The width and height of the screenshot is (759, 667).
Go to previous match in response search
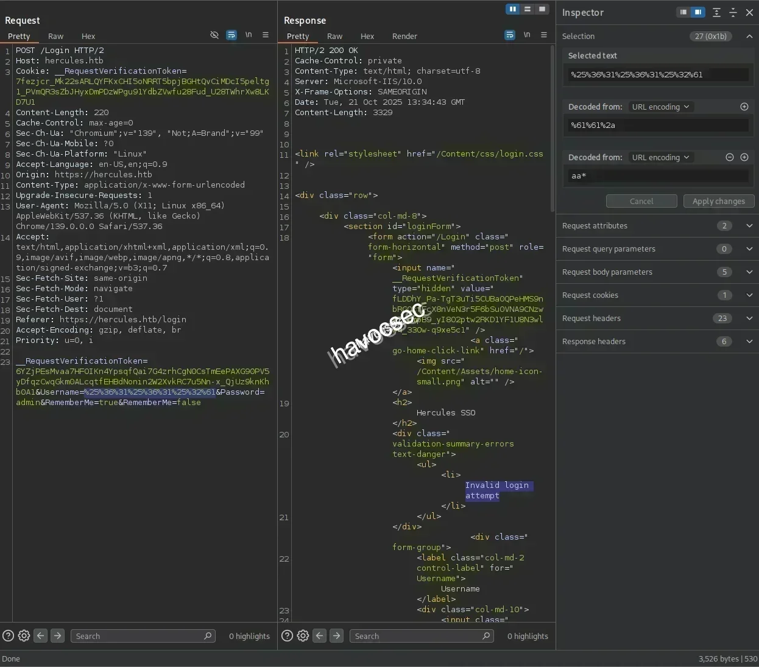tap(320, 636)
